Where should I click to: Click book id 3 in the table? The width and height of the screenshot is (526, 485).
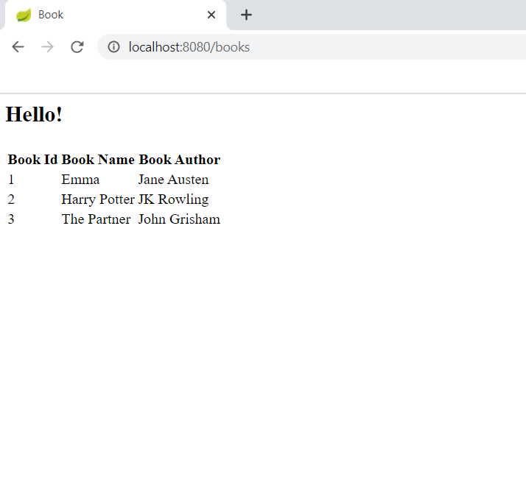pos(11,219)
